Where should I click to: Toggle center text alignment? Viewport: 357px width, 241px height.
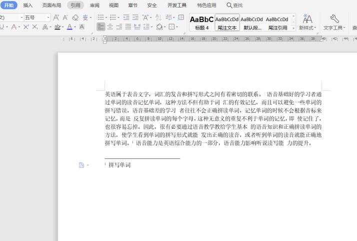(x=110, y=27)
